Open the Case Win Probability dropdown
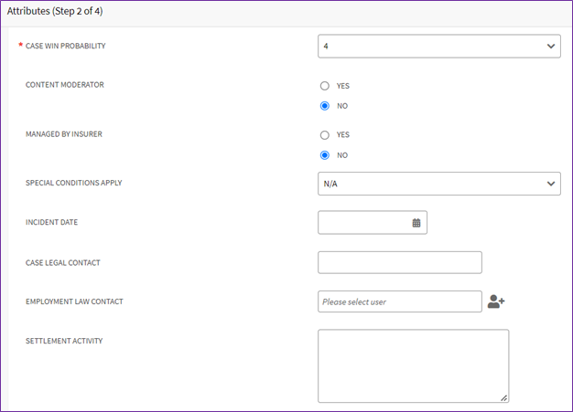Screen dimensions: 573x412 tap(439, 47)
